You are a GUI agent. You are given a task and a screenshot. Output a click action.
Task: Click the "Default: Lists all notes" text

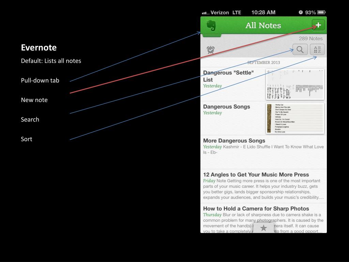tap(51, 61)
